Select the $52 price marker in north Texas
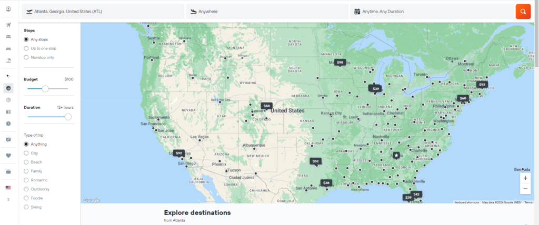 [x=316, y=161]
